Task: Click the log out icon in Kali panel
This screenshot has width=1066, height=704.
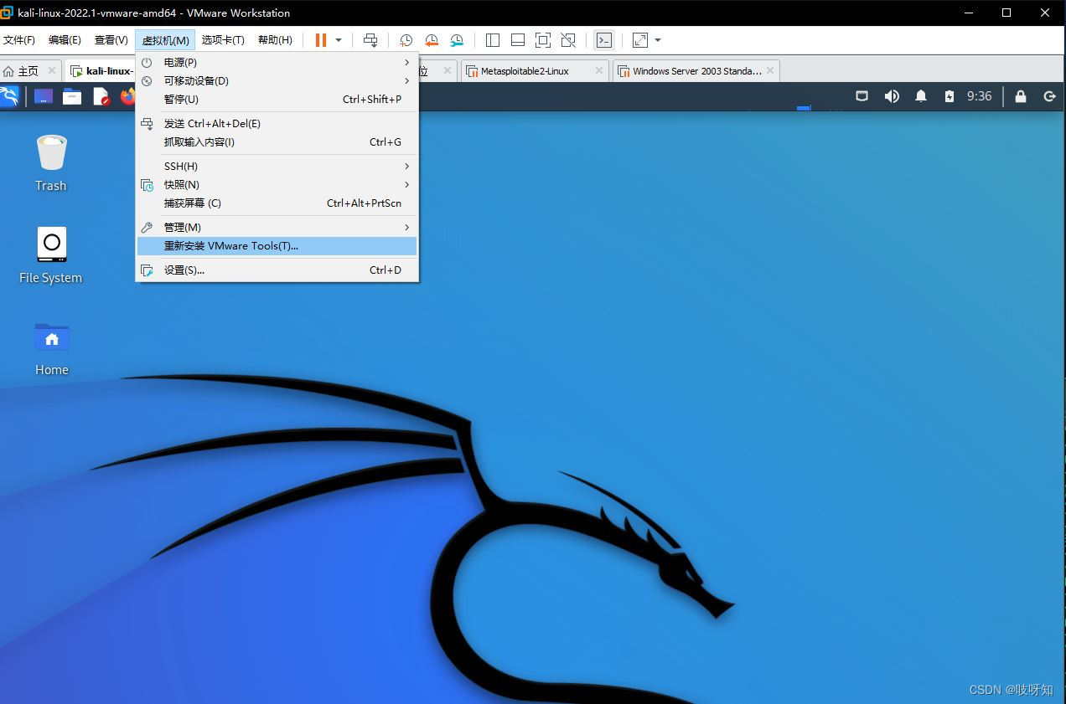Action: tap(1049, 96)
